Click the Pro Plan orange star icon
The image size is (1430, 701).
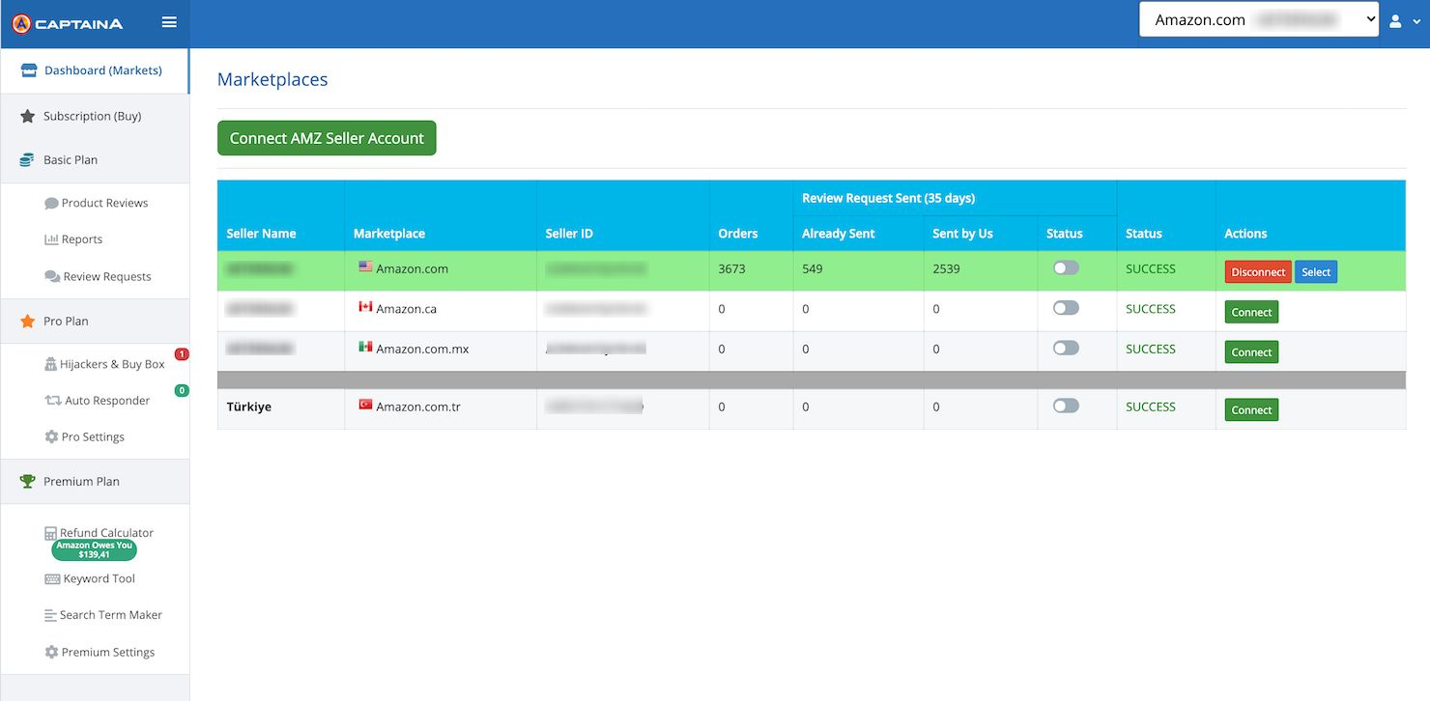pos(27,321)
